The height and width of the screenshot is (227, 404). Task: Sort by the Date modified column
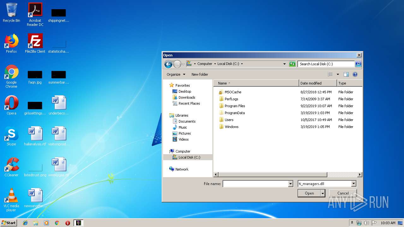(x=318, y=83)
